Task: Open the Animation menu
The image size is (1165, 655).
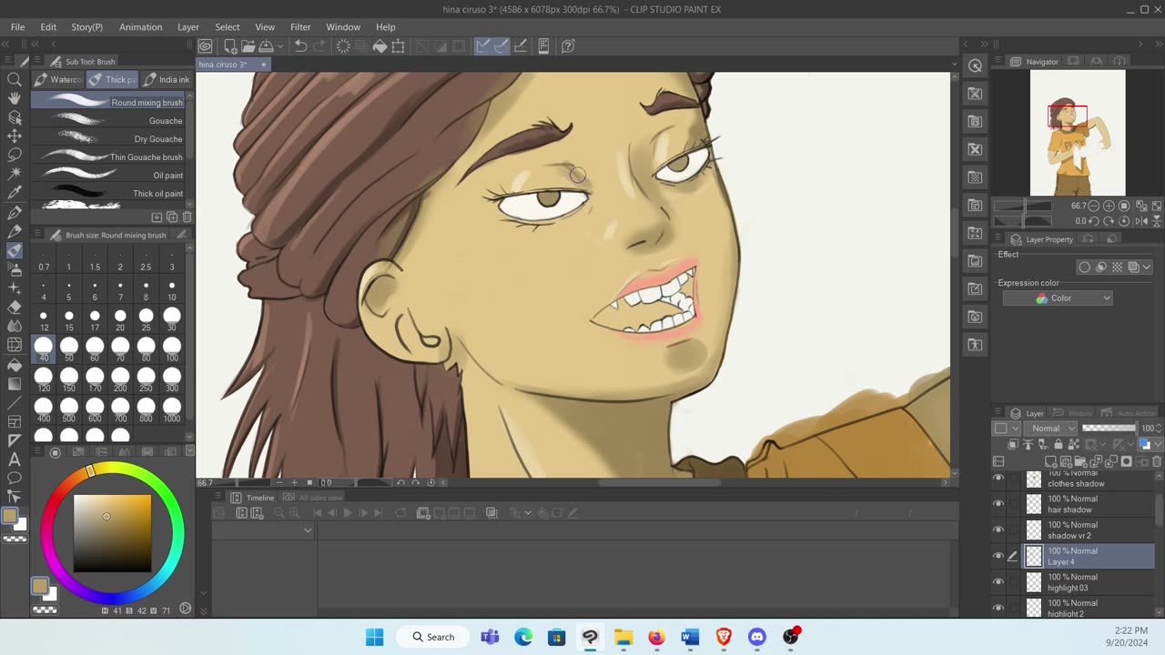Action: point(140,27)
